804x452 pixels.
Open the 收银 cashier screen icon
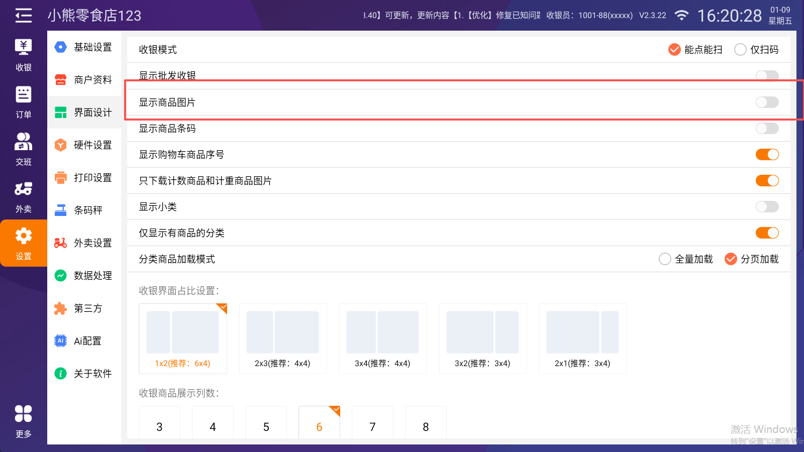[x=23, y=55]
